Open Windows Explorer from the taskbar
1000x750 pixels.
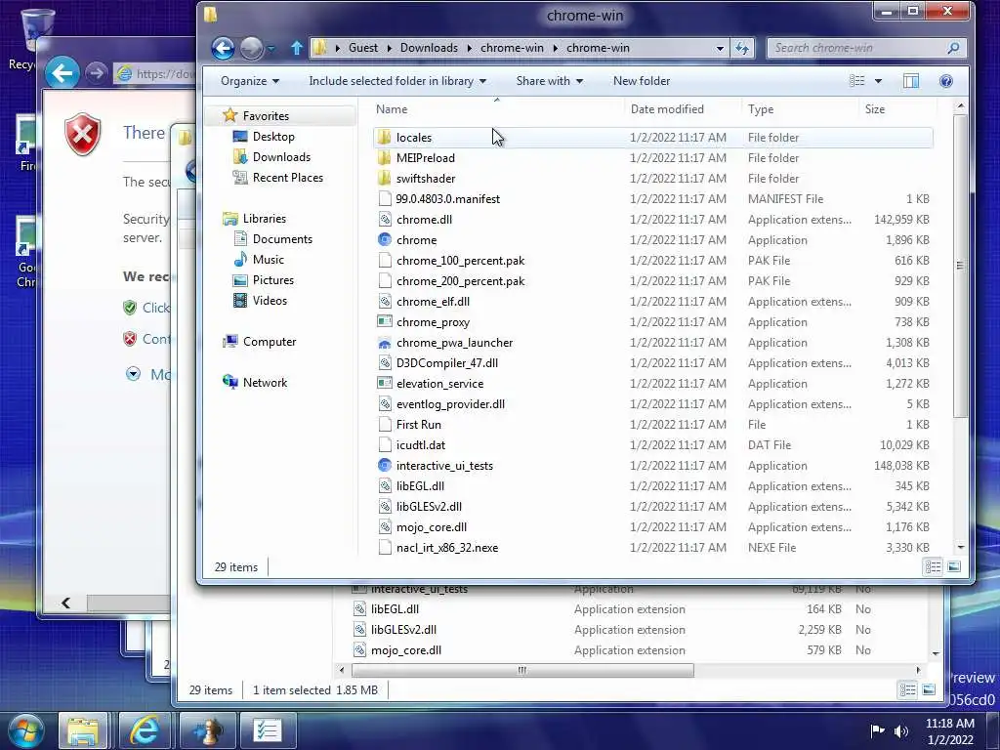83,730
